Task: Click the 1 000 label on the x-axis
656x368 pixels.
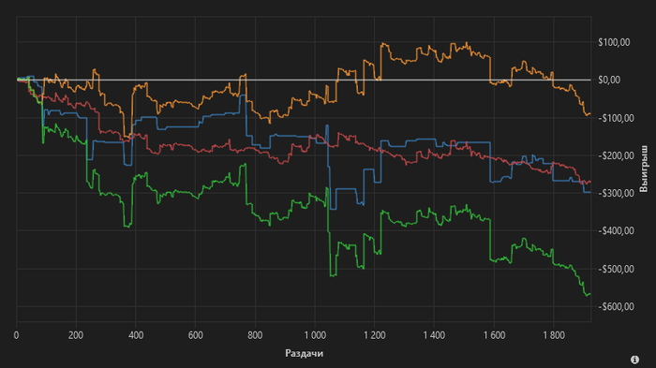Action: coord(315,335)
